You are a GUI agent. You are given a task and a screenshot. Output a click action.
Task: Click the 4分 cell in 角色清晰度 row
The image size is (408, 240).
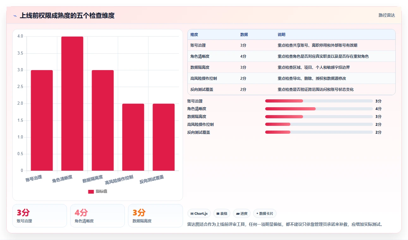tap(243, 56)
